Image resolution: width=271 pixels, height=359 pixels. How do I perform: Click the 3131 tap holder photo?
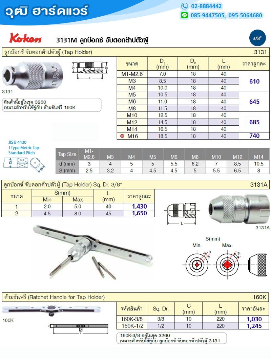(32, 75)
